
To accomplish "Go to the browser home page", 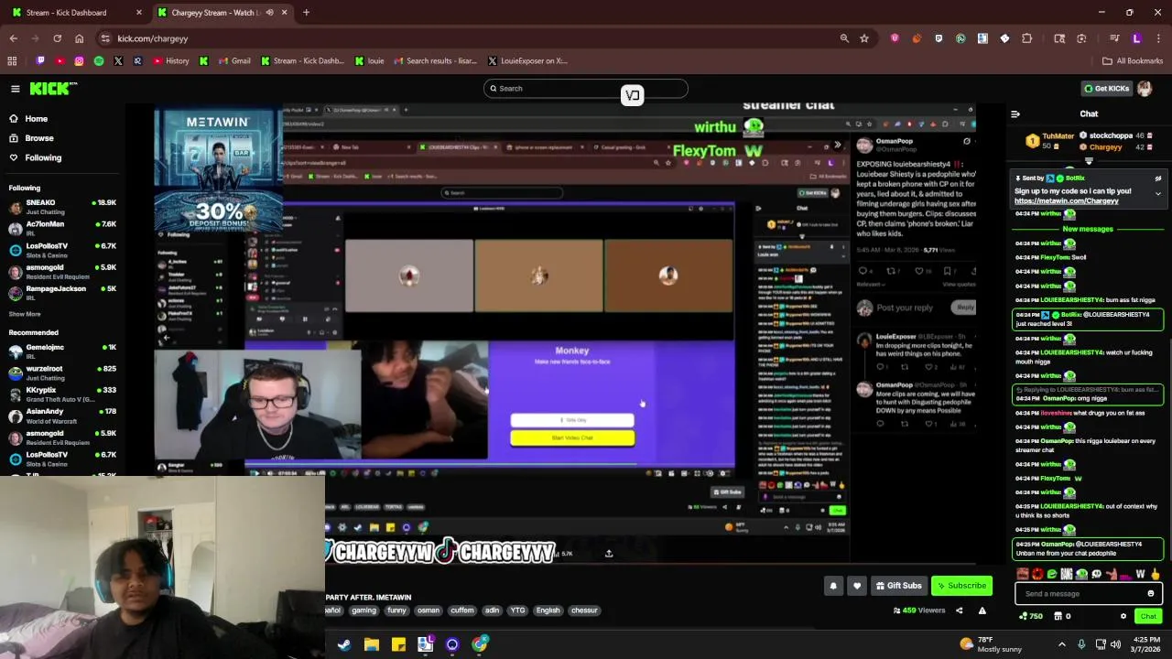I will pyautogui.click(x=79, y=38).
